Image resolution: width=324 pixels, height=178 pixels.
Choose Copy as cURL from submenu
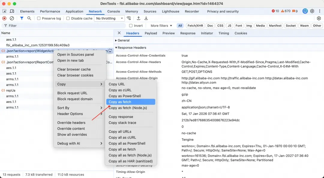pos(120,90)
